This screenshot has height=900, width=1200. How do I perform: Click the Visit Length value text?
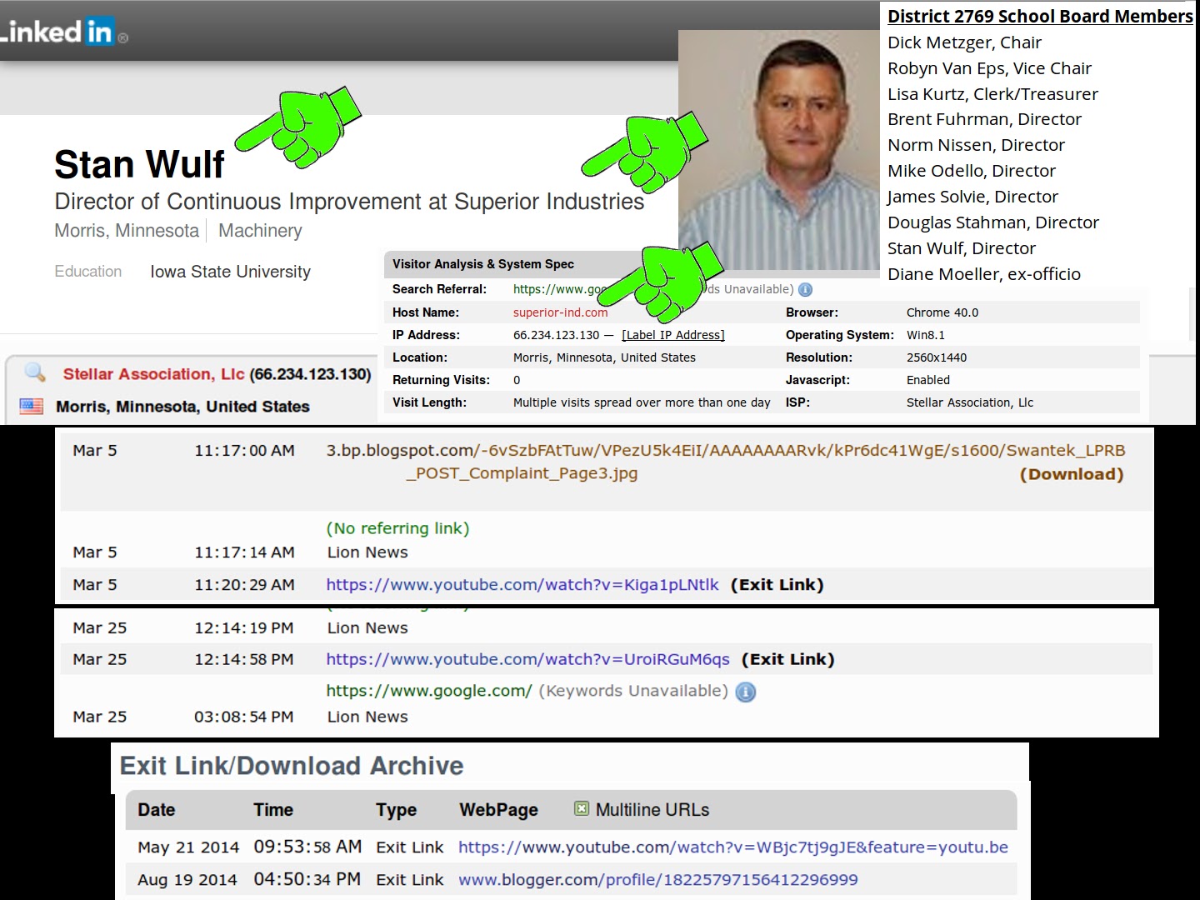[x=642, y=402]
